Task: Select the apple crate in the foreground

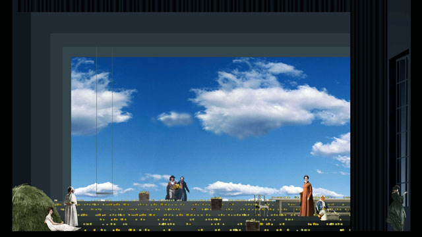Action: tap(253, 225)
